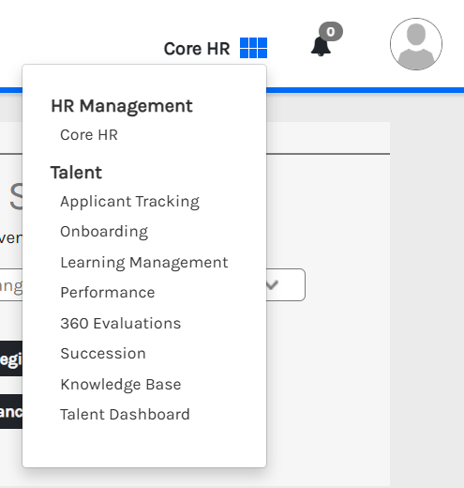Open 360 Evaluations

121,323
